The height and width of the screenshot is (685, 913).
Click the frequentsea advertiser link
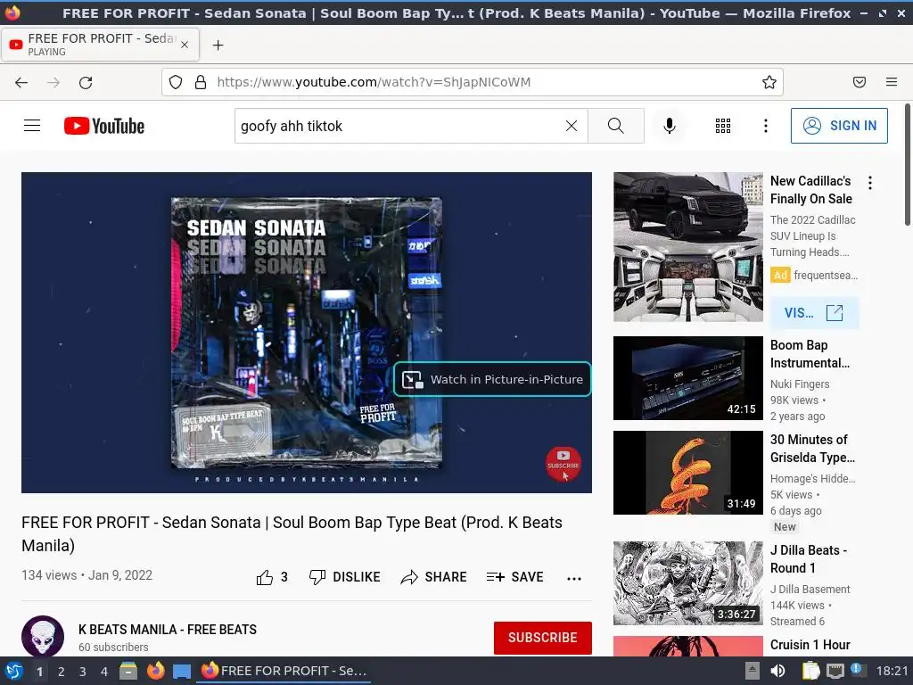(x=826, y=275)
